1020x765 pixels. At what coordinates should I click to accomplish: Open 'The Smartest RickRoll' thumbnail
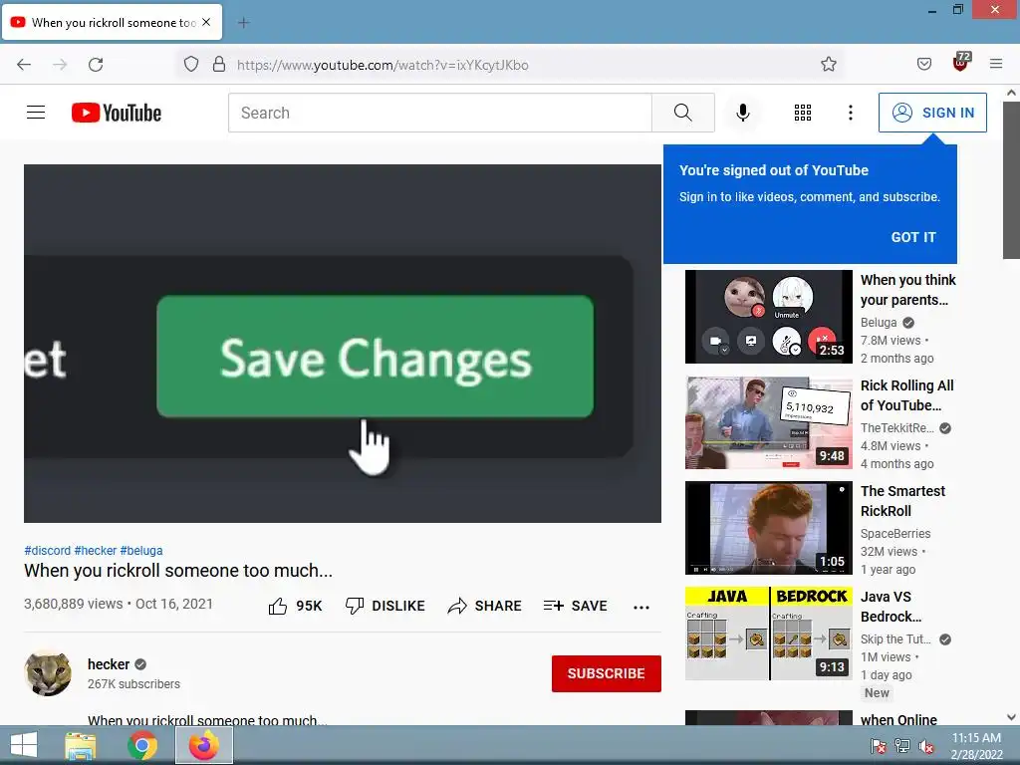(x=768, y=528)
